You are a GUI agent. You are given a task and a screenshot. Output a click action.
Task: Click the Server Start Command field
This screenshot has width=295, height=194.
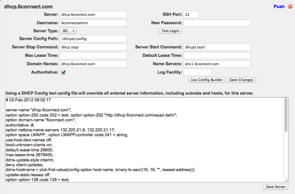pyautogui.click(x=217, y=47)
